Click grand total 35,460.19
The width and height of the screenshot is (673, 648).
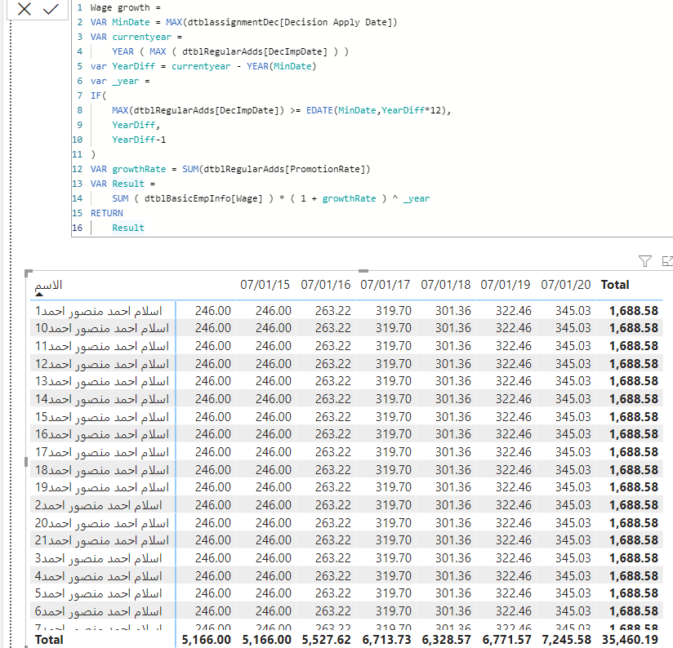630,639
